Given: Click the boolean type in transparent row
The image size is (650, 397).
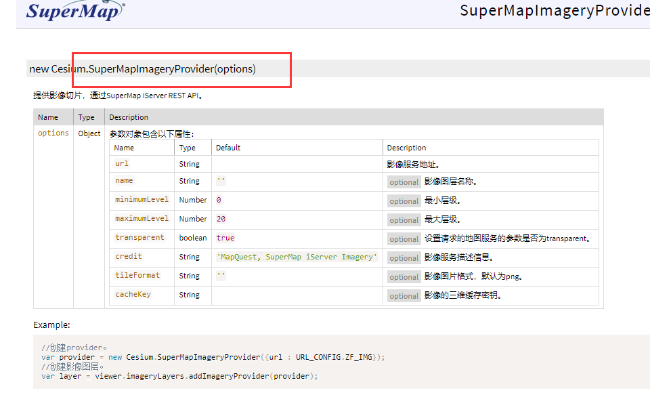Looking at the screenshot, I should click(193, 238).
